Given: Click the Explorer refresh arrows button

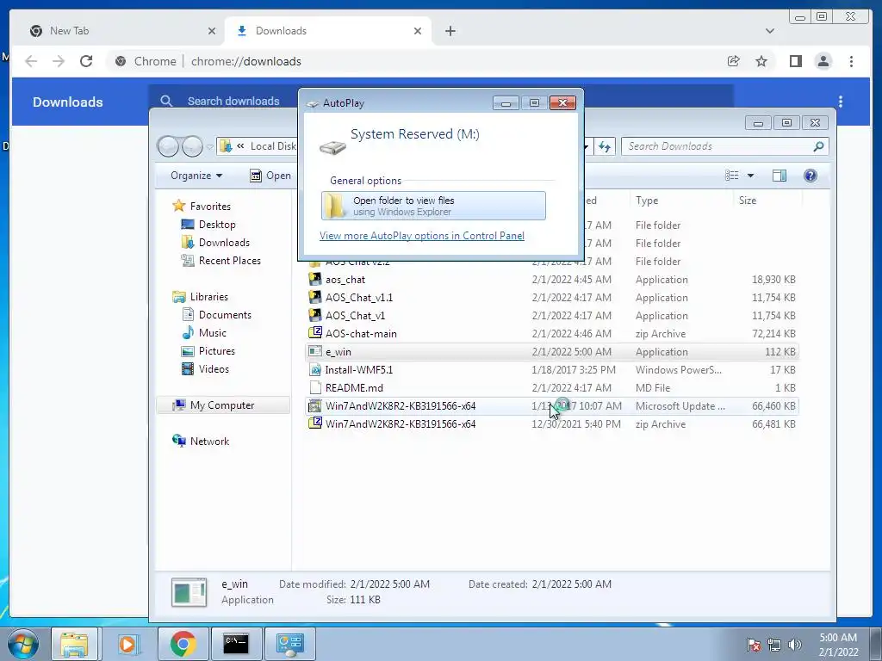Looking at the screenshot, I should pos(604,146).
